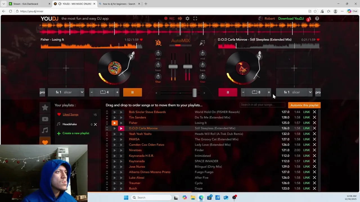
Task: Open the music note sidebar tab
Action: tap(45, 130)
